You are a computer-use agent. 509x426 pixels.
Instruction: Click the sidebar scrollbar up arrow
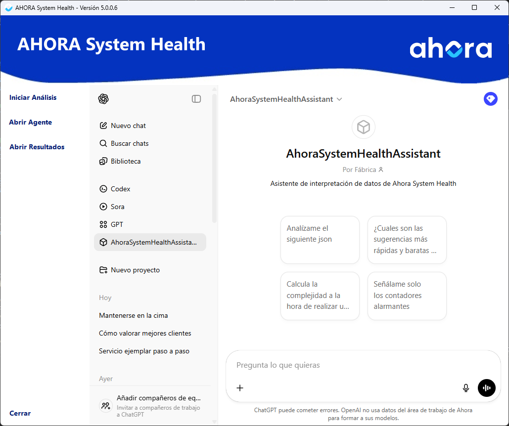click(214, 89)
